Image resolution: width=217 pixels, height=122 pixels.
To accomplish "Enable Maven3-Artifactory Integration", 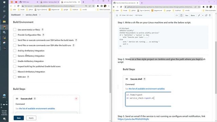I will [15, 72].
